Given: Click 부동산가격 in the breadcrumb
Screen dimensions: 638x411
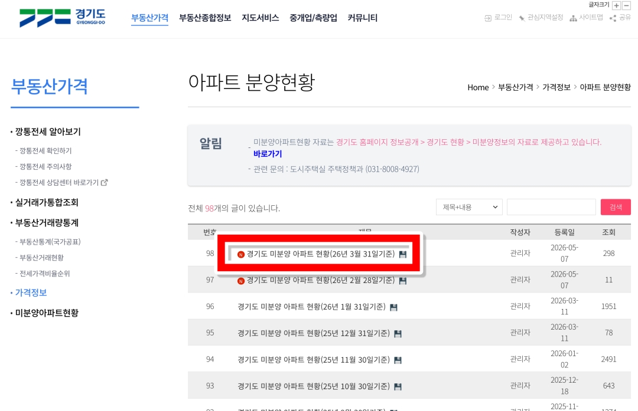Looking at the screenshot, I should [x=516, y=87].
